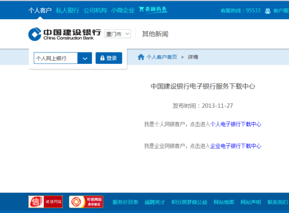Open the 积分圆梦微公益 footer link
Image resolution: width=289 pixels, height=213 pixels.
click(x=189, y=202)
